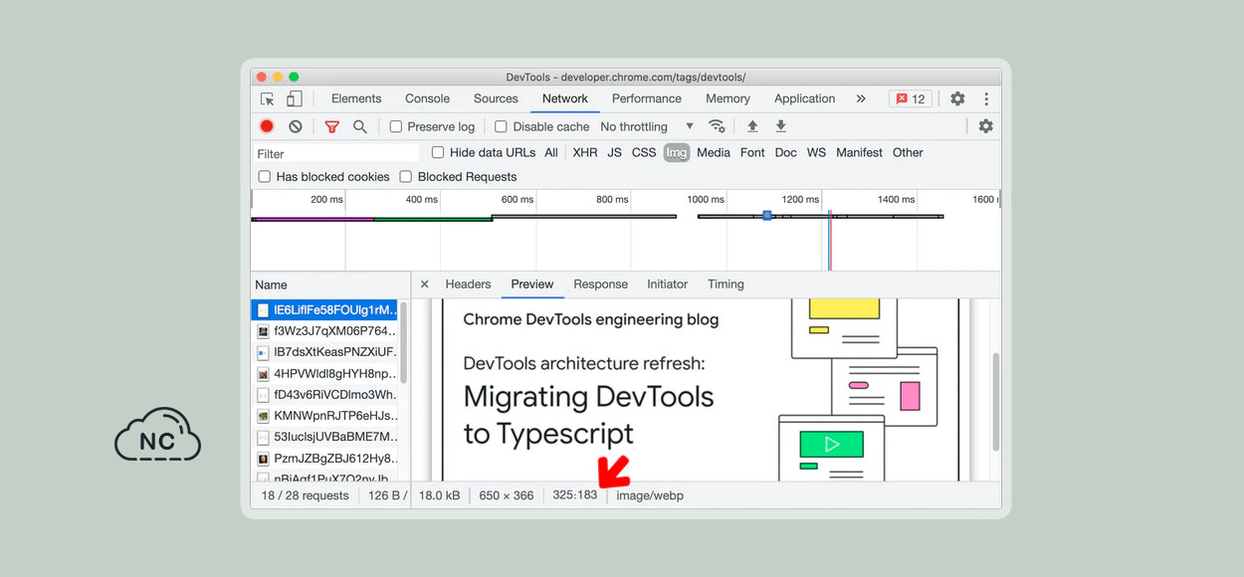
Task: Switch to the Sources tab
Action: [496, 98]
